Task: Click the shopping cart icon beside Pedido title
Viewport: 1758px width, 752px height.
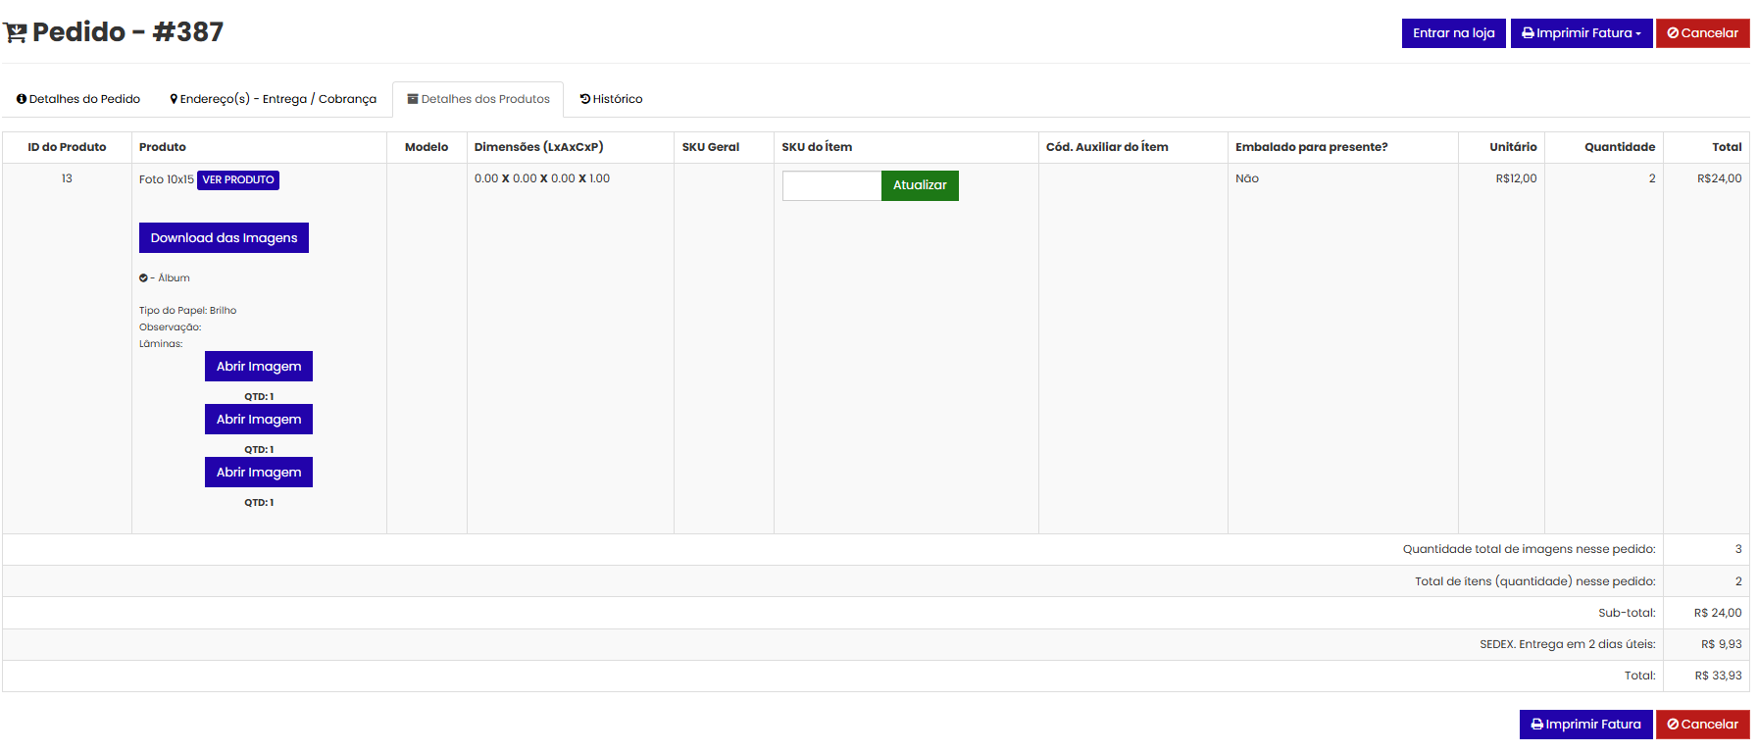Action: tap(16, 33)
